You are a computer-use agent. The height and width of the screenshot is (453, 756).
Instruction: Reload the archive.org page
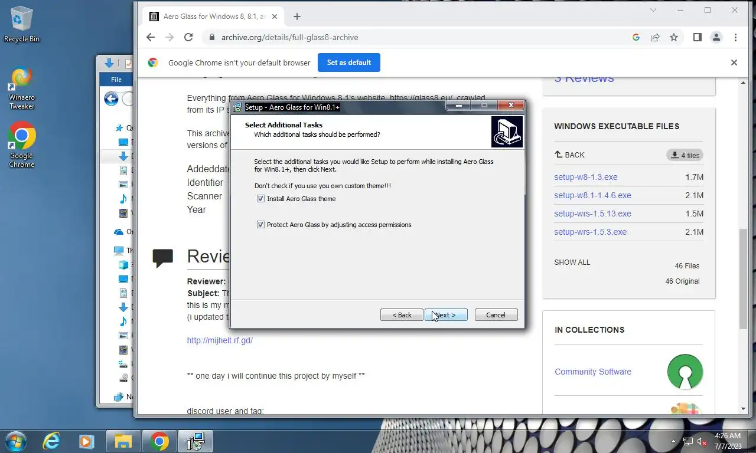tap(188, 37)
